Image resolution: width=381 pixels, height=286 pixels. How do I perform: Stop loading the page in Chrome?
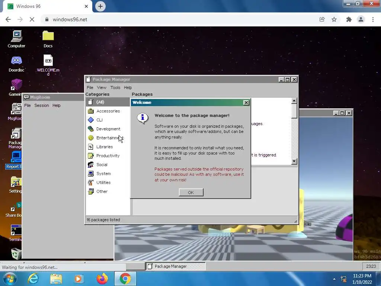click(x=32, y=19)
